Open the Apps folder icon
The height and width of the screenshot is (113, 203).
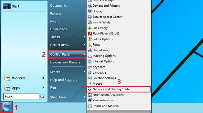coord(7,88)
